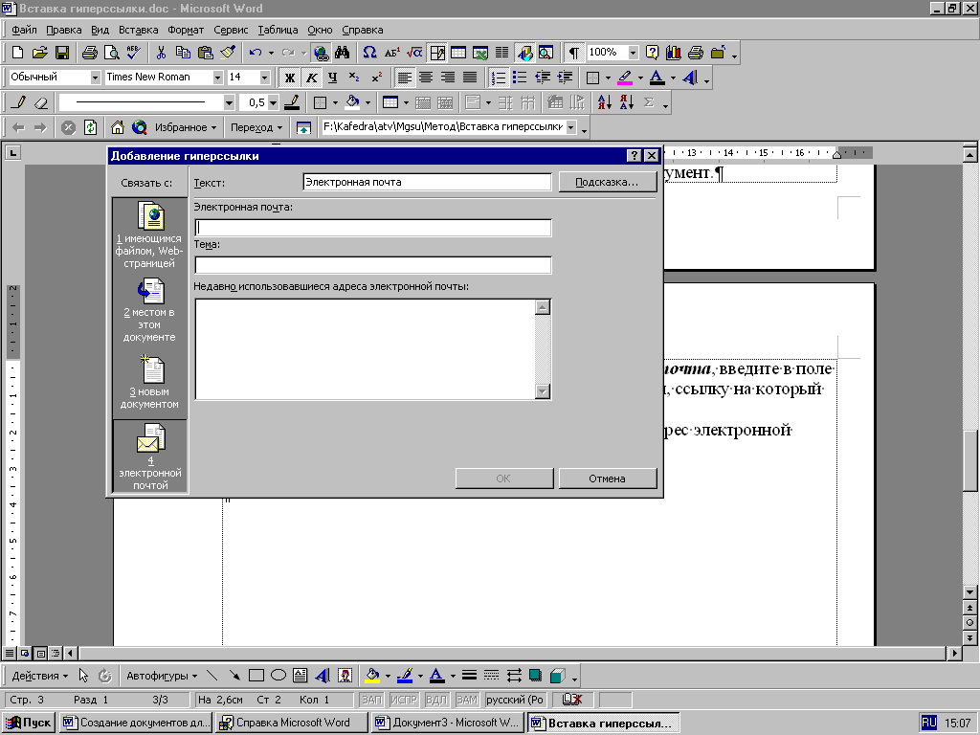Viewport: 980px width, 735px height.
Task: Open font dropdown Times New Roman
Action: click(217, 78)
